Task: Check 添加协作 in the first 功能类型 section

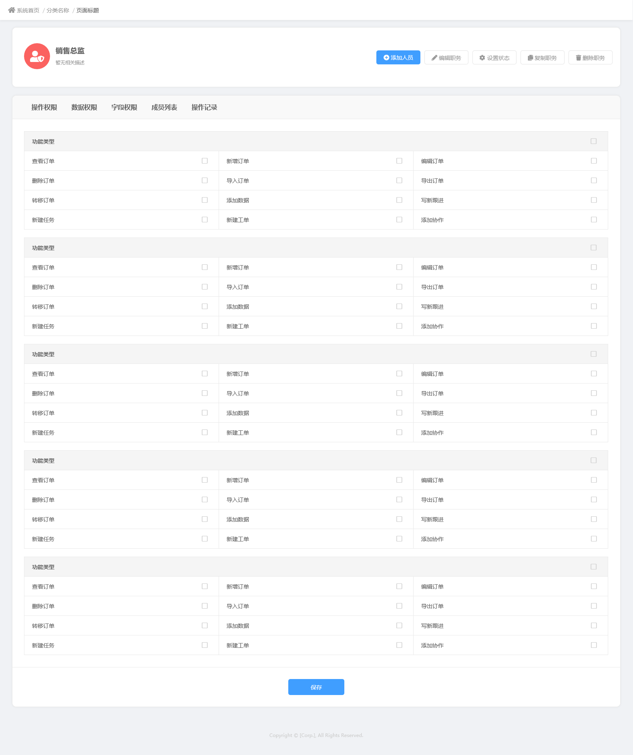Action: [594, 220]
